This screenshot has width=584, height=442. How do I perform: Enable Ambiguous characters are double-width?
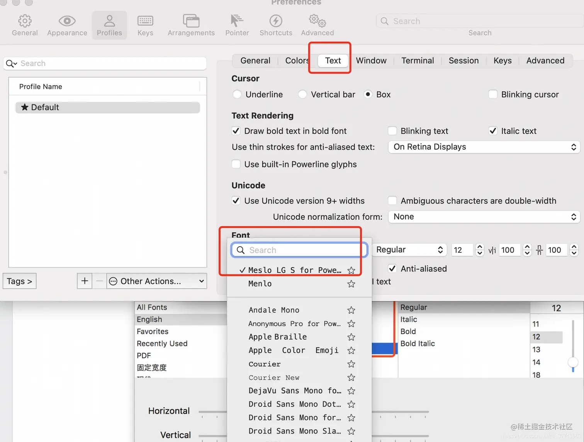point(392,201)
